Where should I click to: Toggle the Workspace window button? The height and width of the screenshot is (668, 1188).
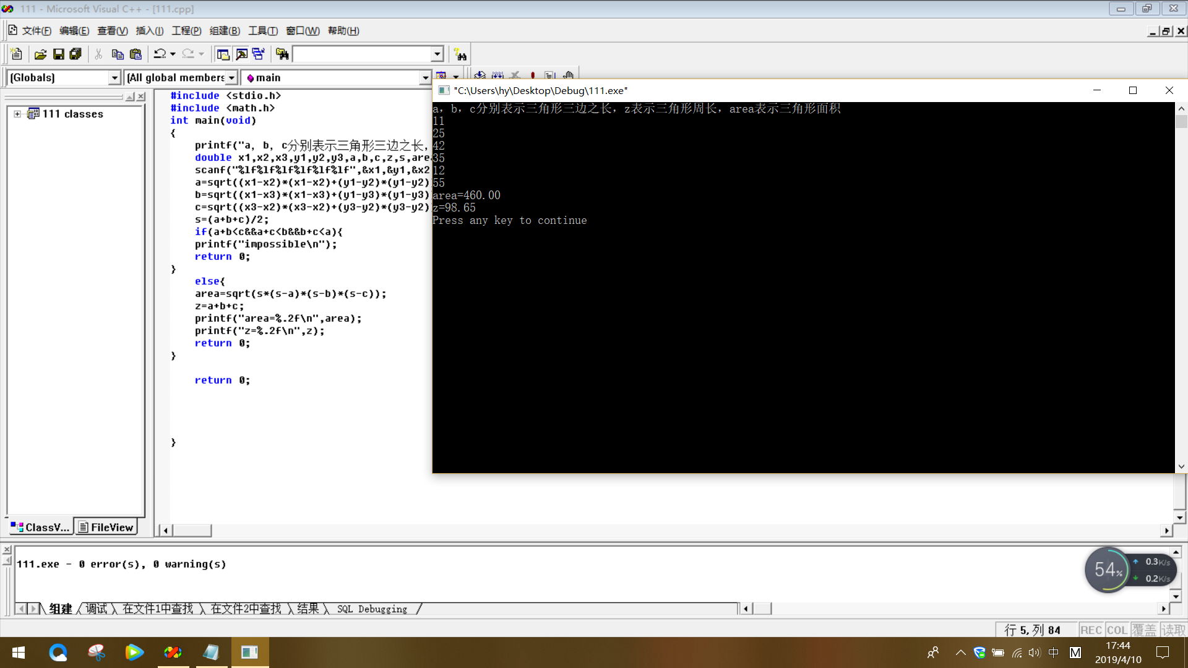coord(223,54)
